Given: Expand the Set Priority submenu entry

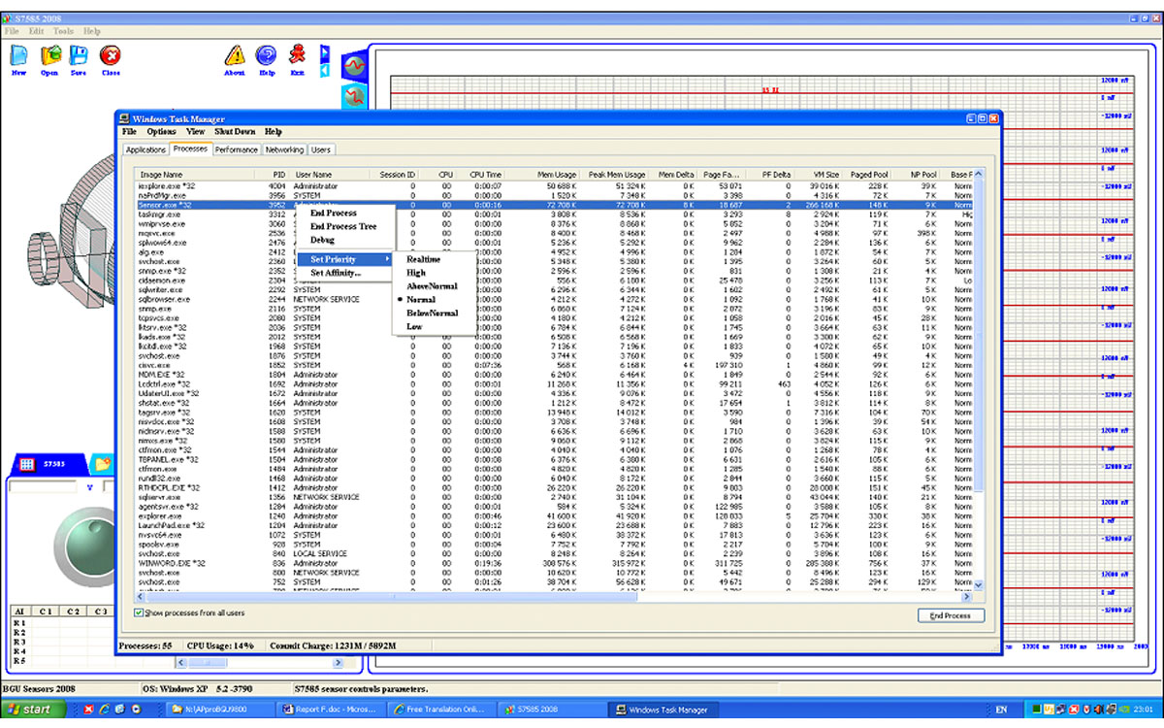Looking at the screenshot, I should [x=333, y=259].
